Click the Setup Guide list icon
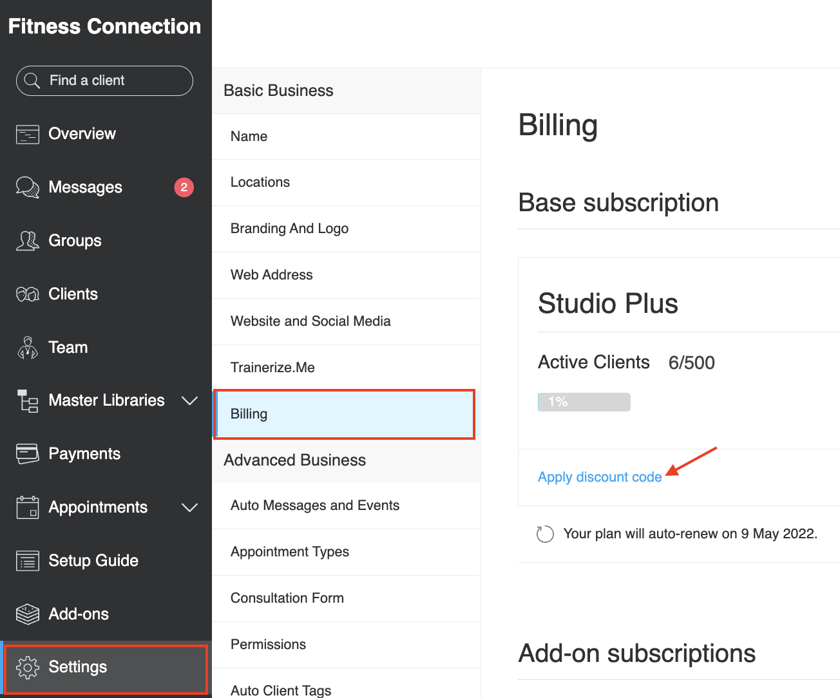 coord(28,561)
